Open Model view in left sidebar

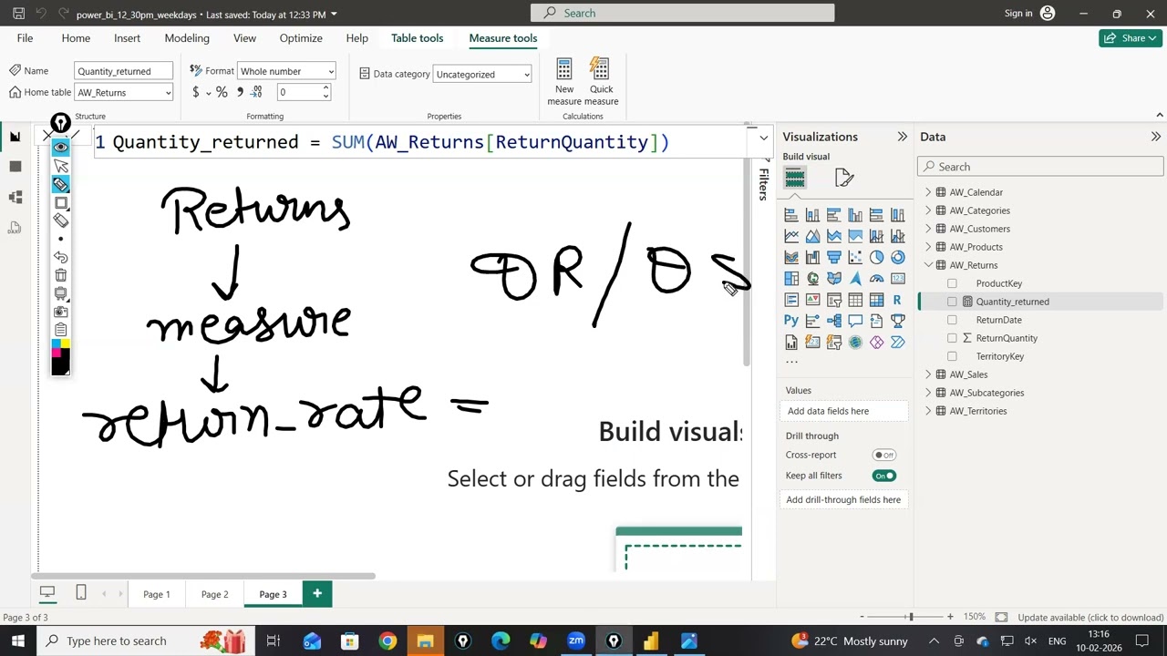click(15, 197)
